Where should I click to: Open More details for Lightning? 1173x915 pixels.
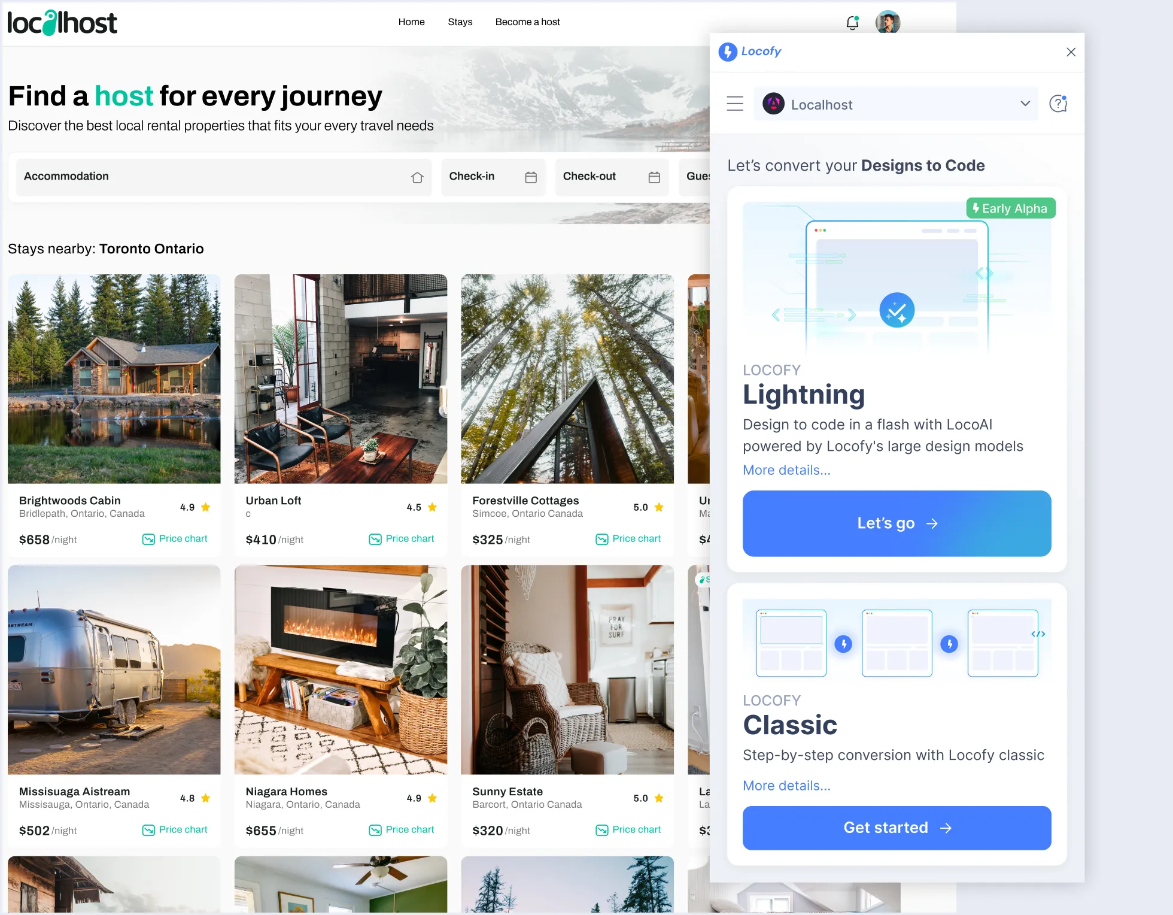click(786, 470)
